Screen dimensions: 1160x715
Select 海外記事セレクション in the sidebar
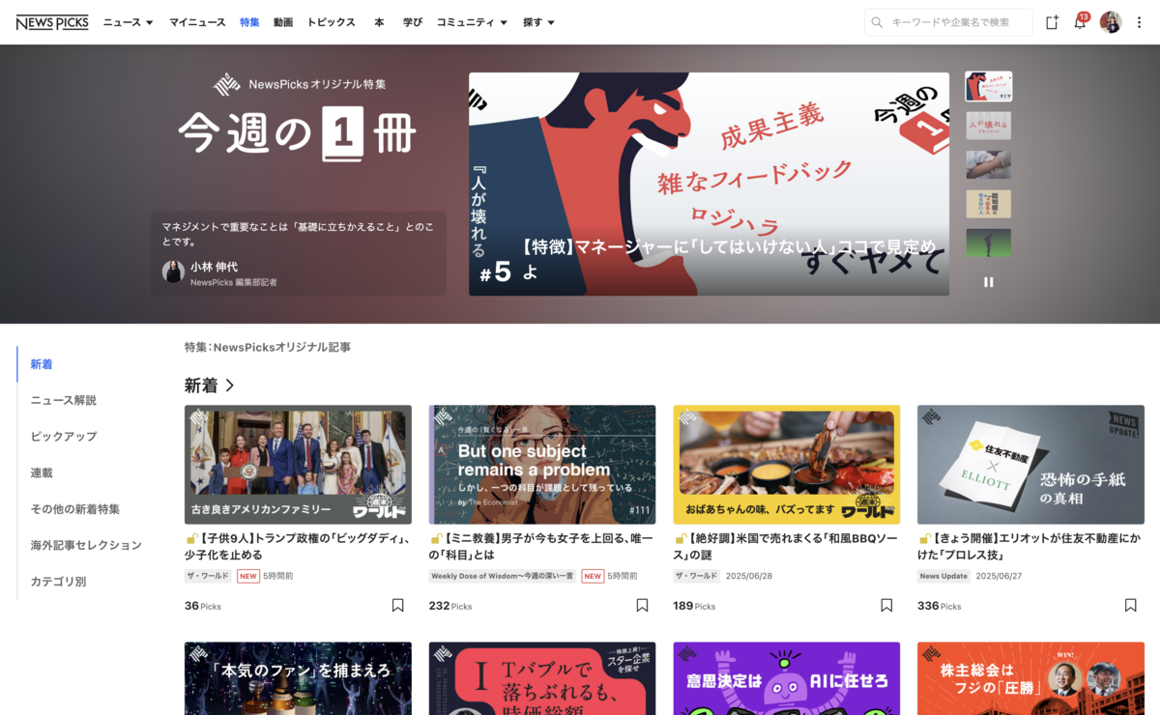(86, 545)
